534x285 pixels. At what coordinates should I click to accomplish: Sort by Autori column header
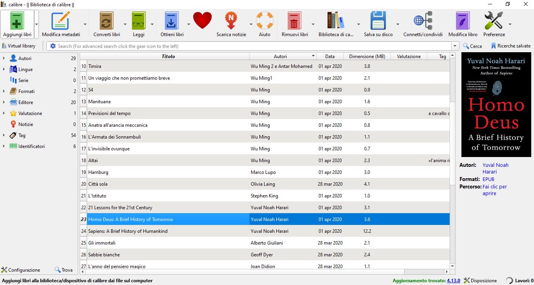[283, 57]
